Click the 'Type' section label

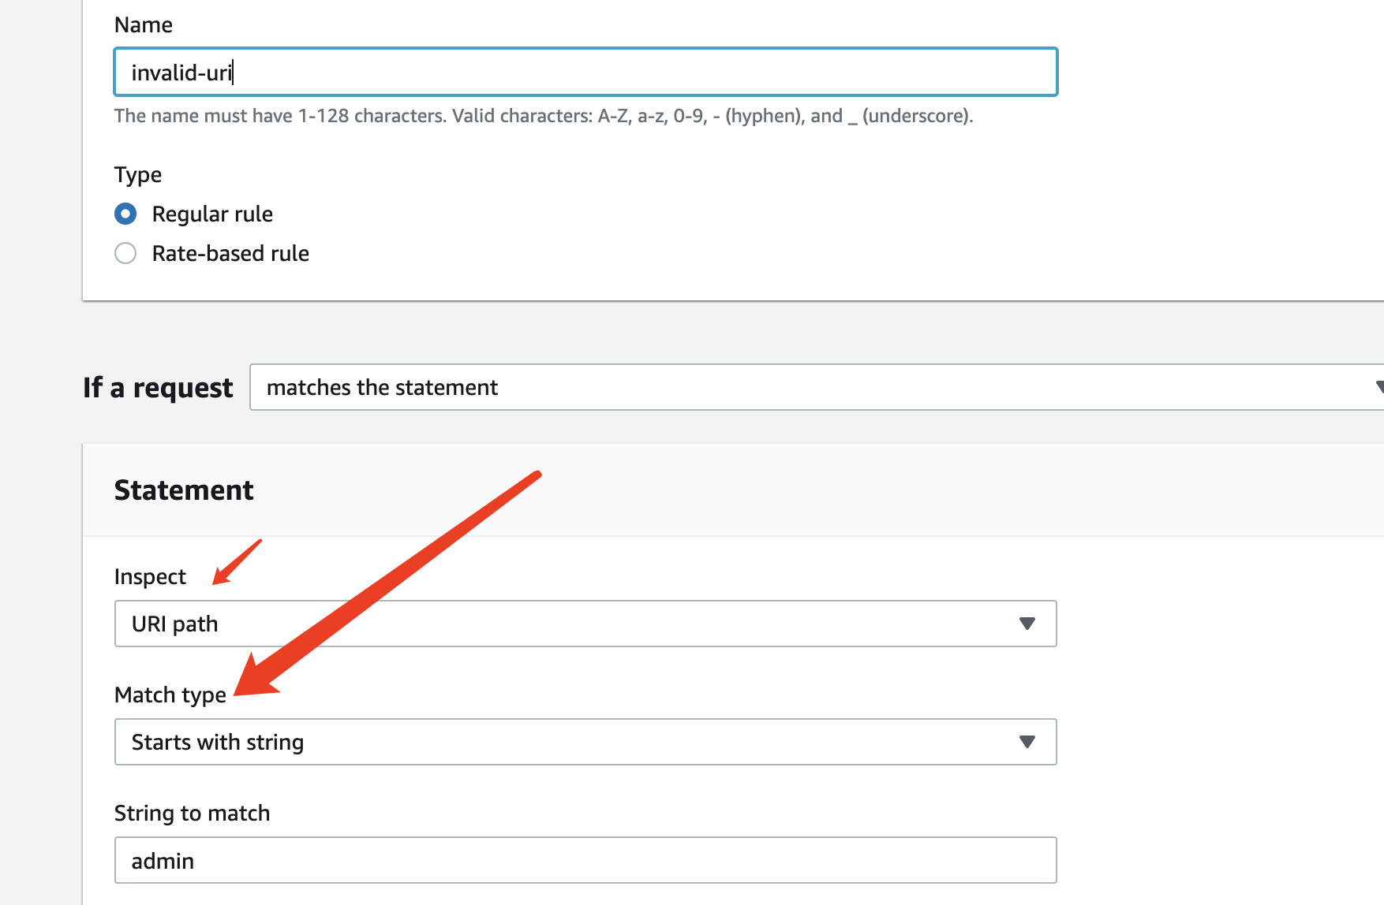[137, 174]
